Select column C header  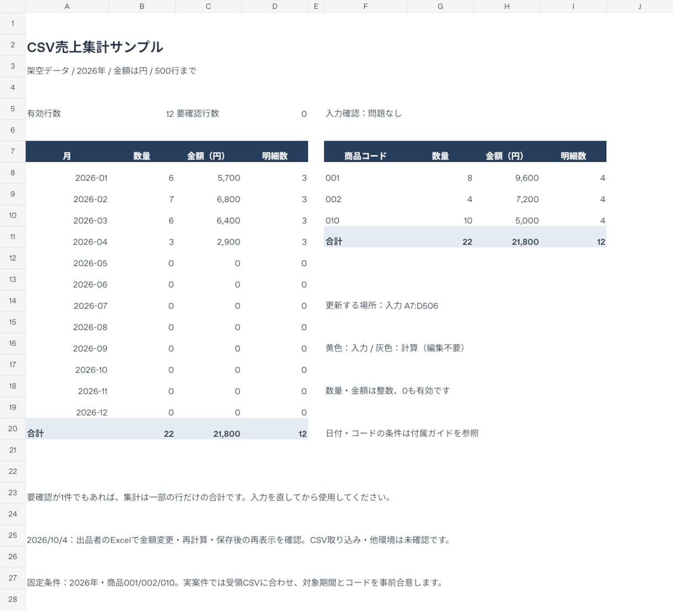point(208,6)
